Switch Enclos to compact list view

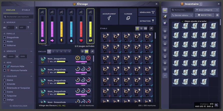82,52
